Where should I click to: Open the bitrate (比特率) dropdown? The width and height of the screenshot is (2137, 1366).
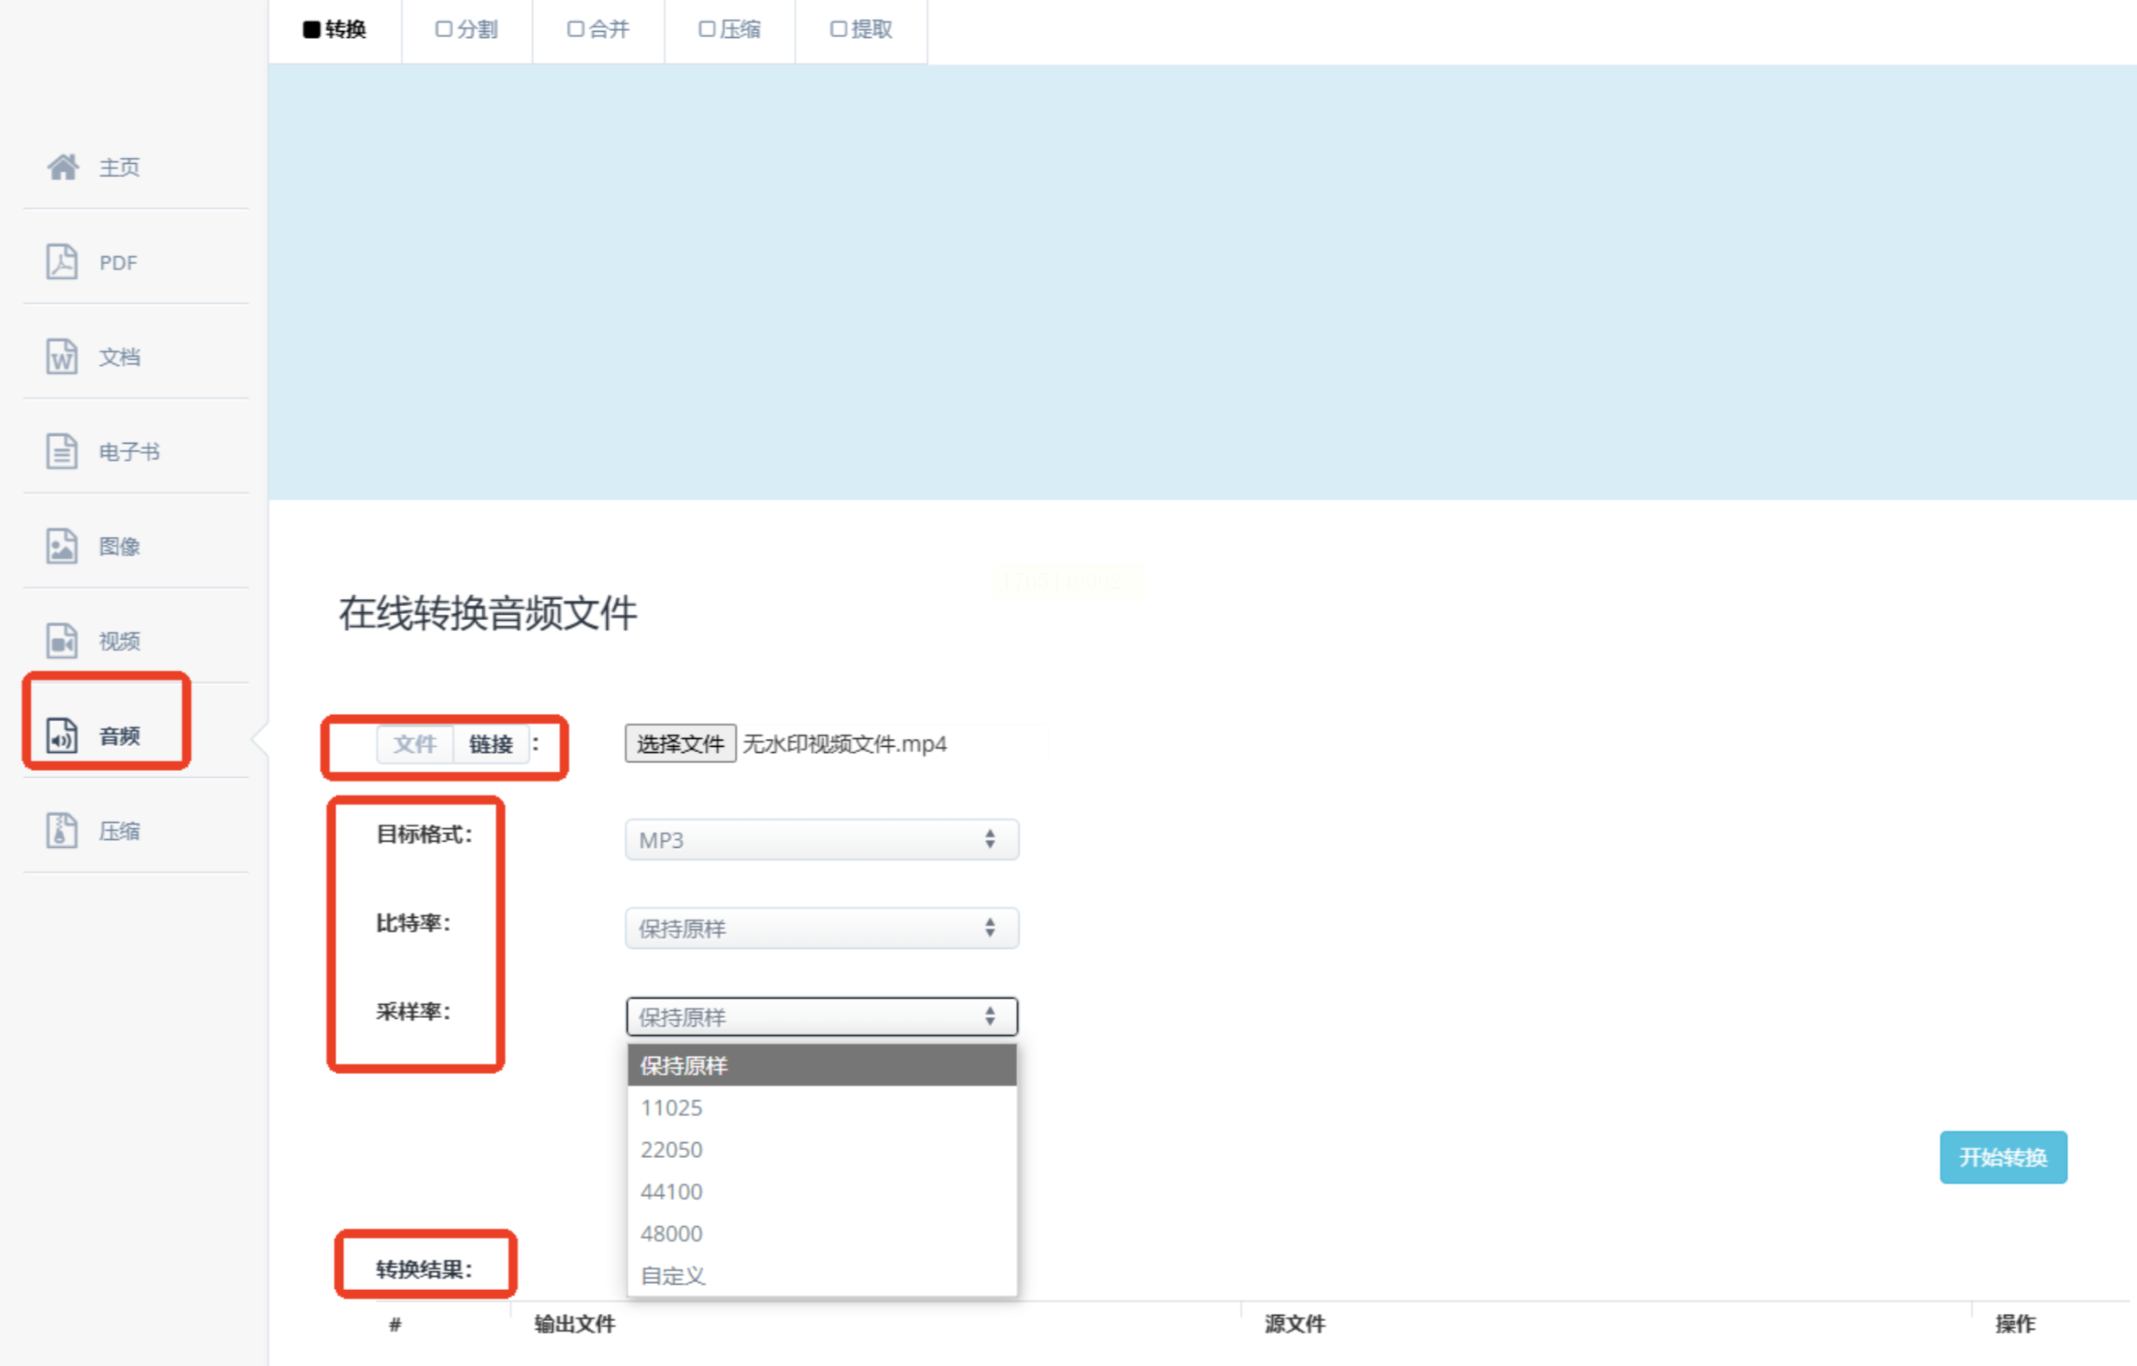coord(821,928)
